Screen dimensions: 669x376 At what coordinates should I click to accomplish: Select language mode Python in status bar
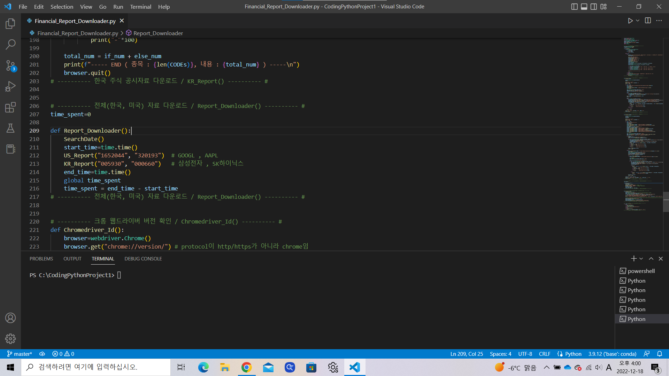tap(573, 354)
